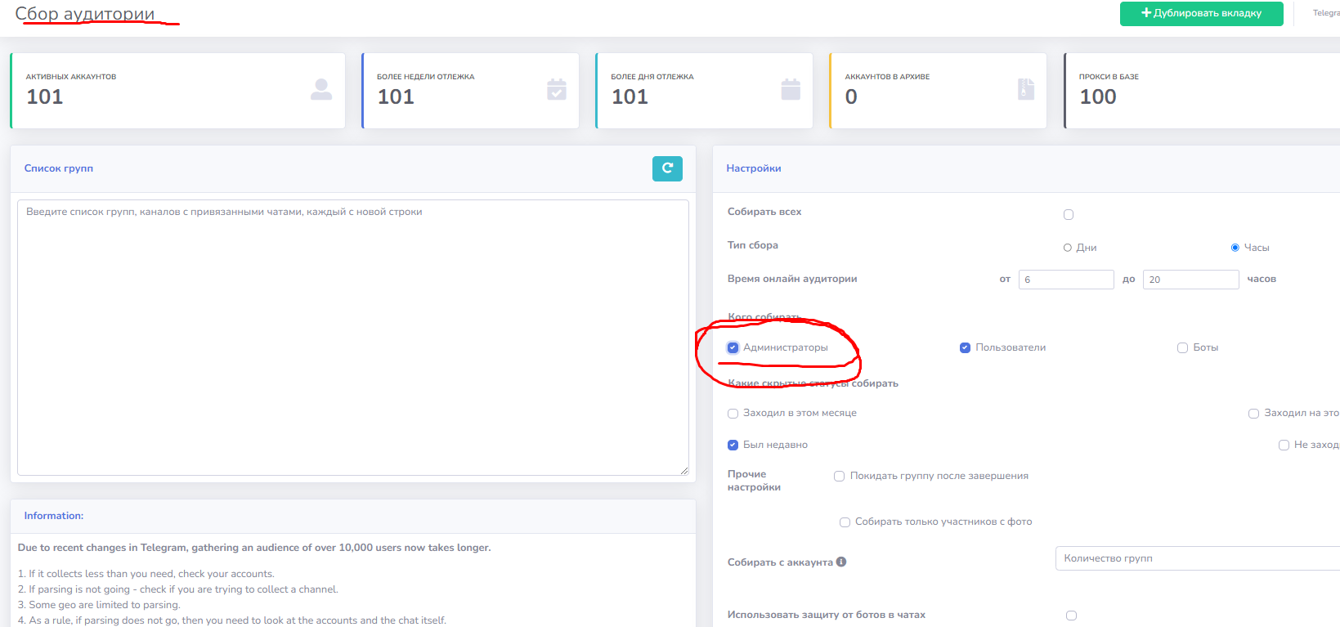1340x627 pixels.
Task: Click the calendar-check icon in Более недели отлежка card
Action: 557,90
